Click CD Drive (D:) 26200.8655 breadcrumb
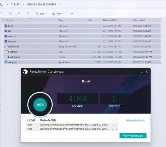The height and width of the screenshot is (147, 166). (x=41, y=4)
